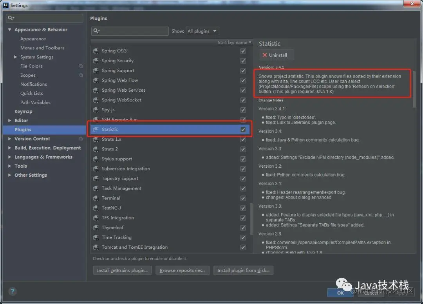Select Path Variables in the tree
The width and height of the screenshot is (423, 304).
(x=35, y=103)
